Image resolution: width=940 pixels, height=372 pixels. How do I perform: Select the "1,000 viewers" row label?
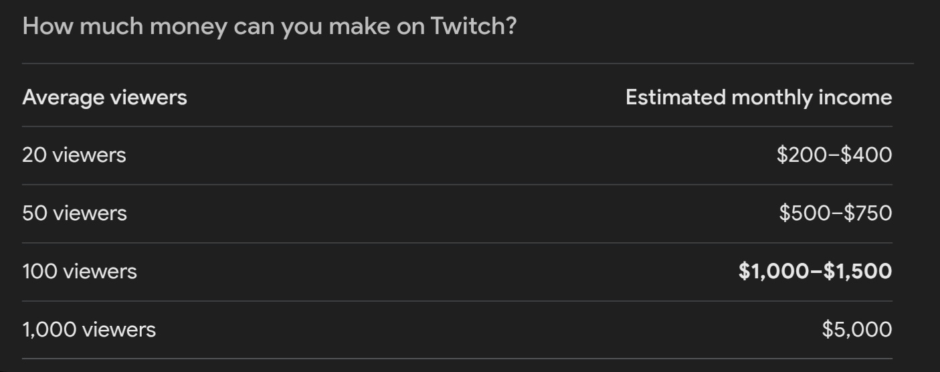(88, 330)
